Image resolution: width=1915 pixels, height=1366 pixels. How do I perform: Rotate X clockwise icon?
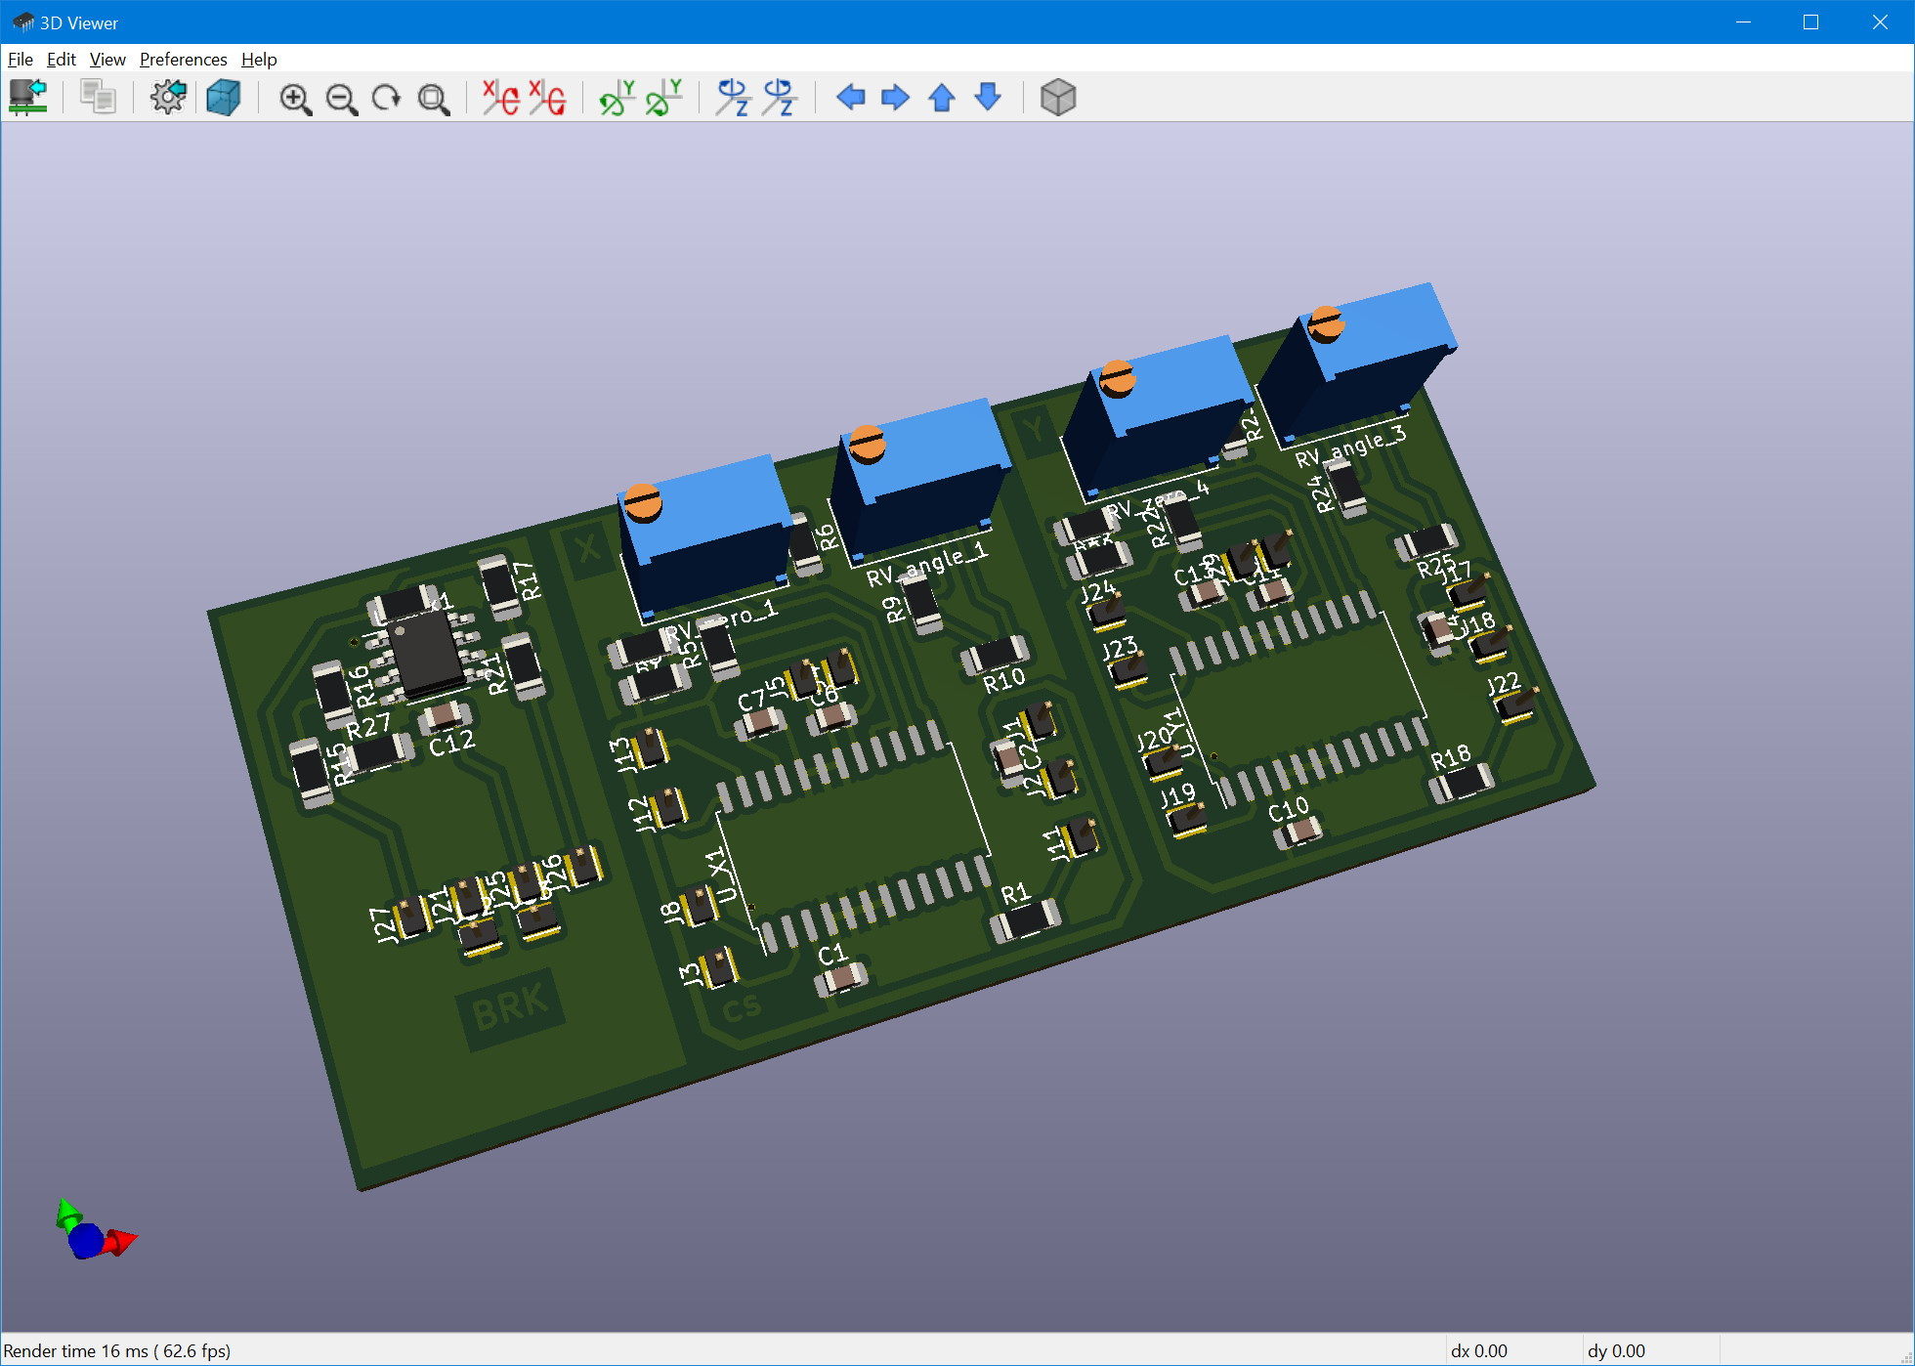coord(501,98)
